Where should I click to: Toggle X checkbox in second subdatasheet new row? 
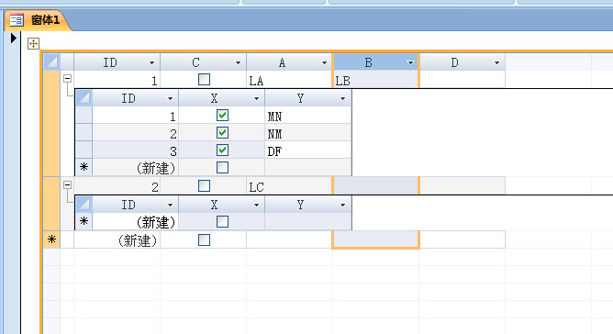222,222
